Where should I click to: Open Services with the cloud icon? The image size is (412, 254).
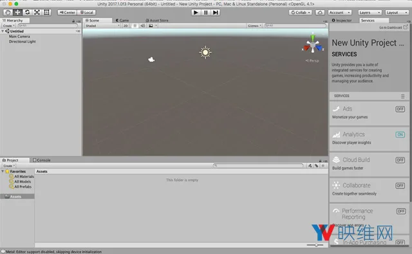point(320,12)
